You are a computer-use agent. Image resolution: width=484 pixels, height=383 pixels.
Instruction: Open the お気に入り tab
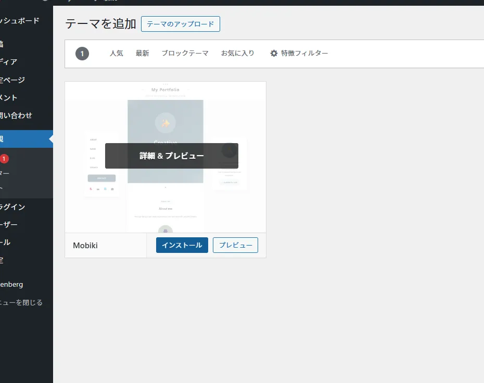[x=237, y=54]
